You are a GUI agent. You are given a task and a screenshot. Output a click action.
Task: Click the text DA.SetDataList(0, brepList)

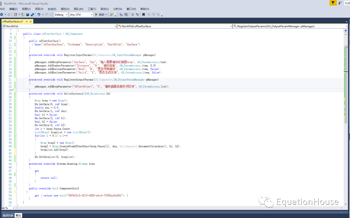55,157
